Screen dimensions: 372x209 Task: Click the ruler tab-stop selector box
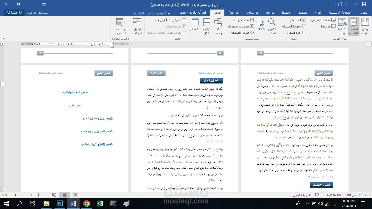[369, 44]
